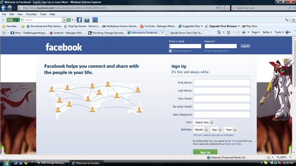296x166 pixels.
Task: Click the browser Forward arrow button
Action: click(x=9, y=8)
